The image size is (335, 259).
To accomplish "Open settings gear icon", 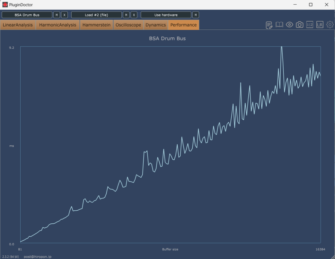I will click(330, 25).
